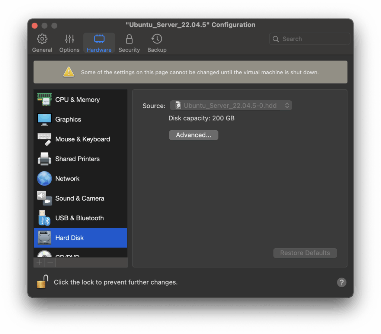This screenshot has height=334, width=381.
Task: Add a device with the plus button
Action: pos(39,262)
